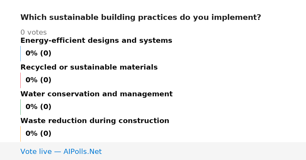Click the poll question heading text

[x=141, y=18]
